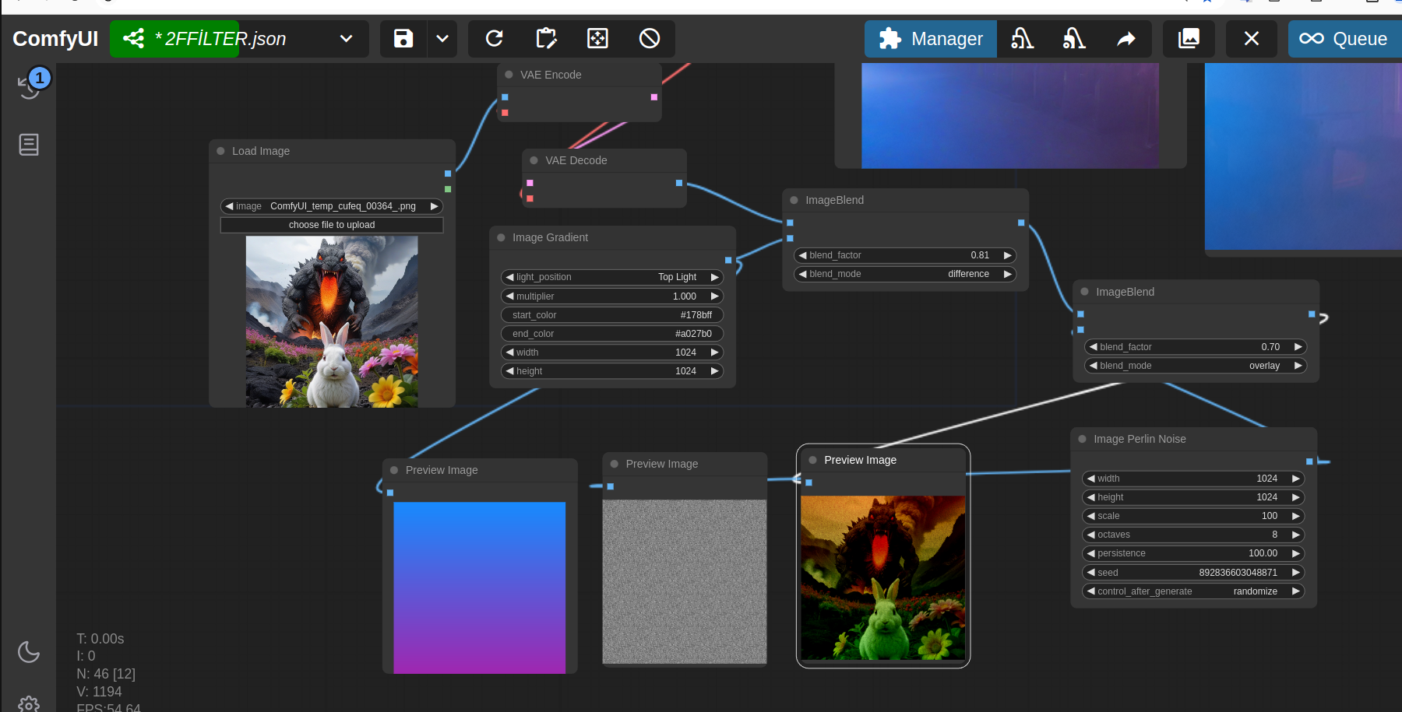Image resolution: width=1402 pixels, height=712 pixels.
Task: Collapse the Image Gradient node dot
Action: point(502,238)
